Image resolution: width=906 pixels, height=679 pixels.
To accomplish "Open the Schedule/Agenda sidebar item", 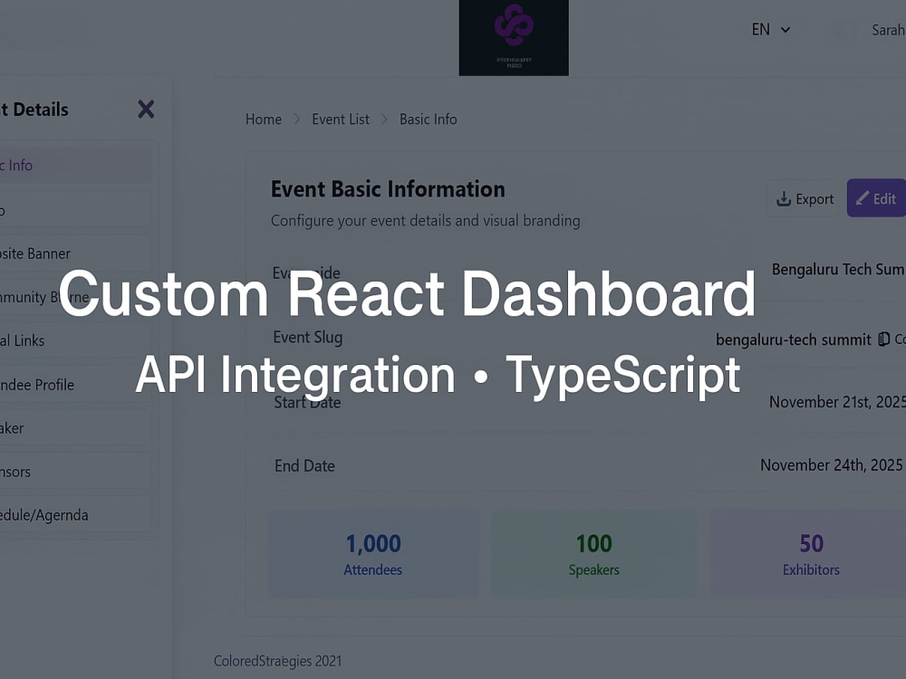I will coord(76,515).
